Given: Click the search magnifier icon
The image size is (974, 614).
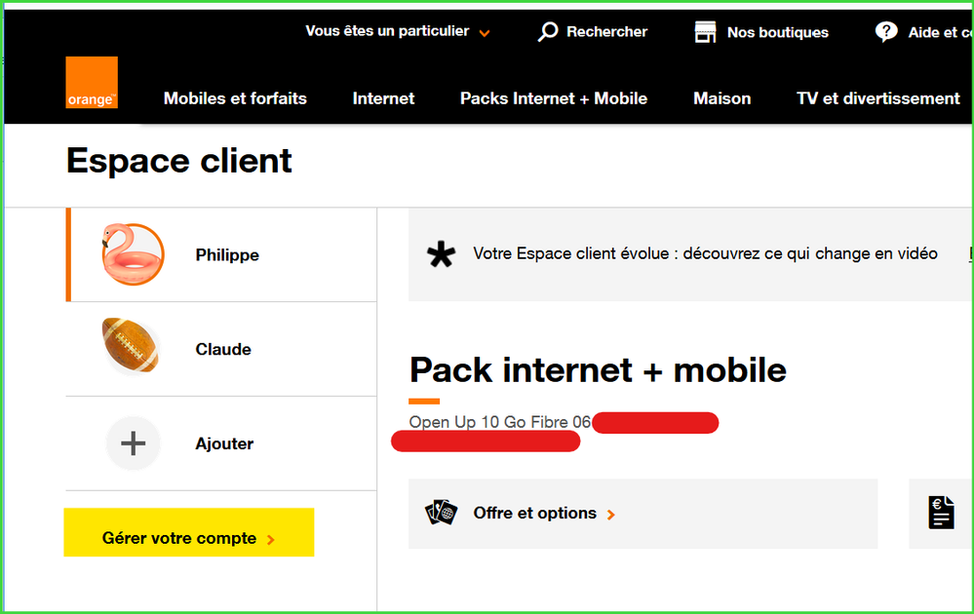Looking at the screenshot, I should click(x=548, y=32).
